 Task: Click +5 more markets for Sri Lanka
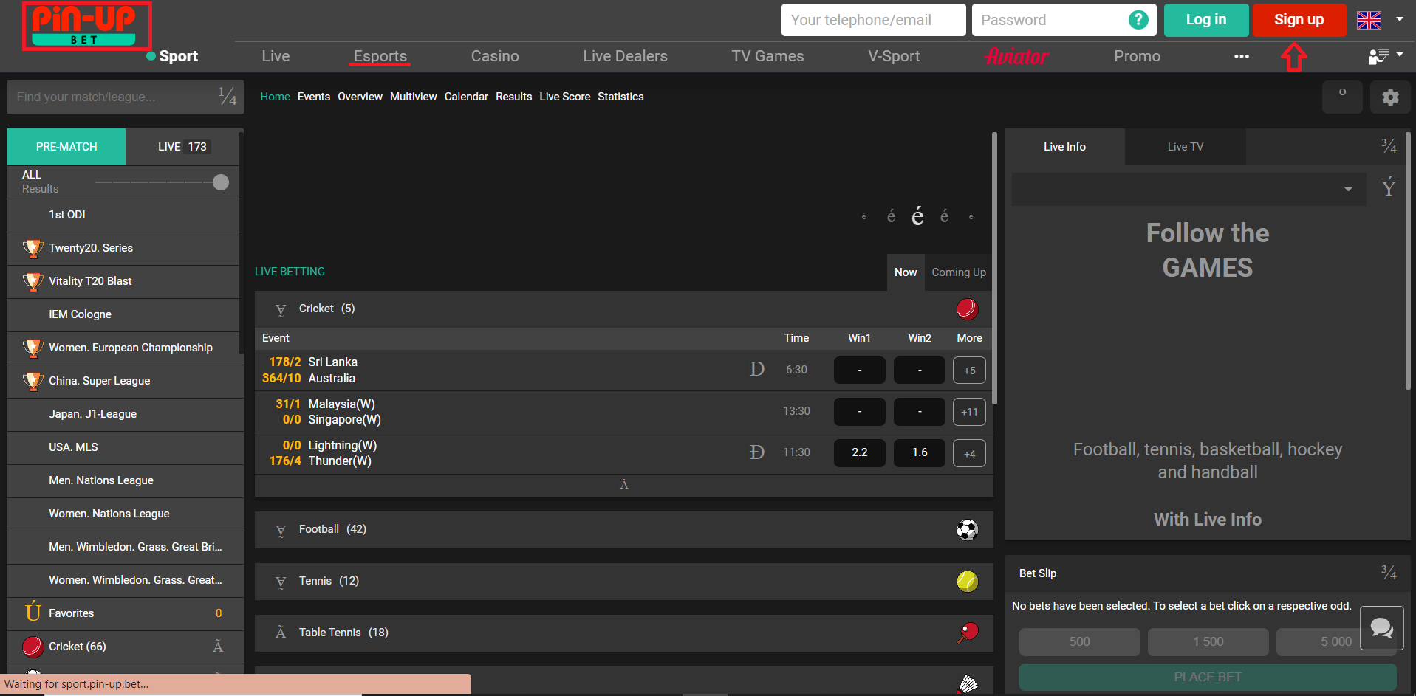(969, 371)
